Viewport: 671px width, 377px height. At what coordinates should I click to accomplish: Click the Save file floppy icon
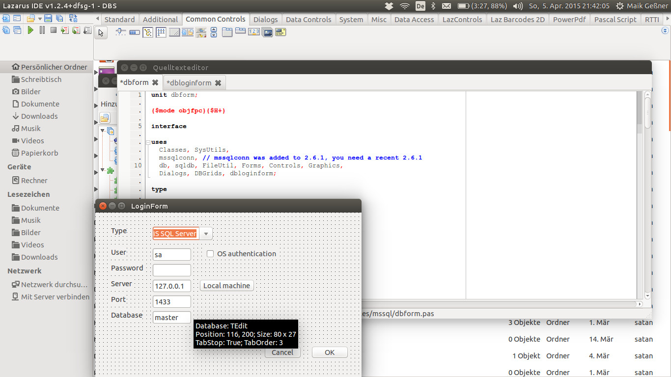(48, 19)
